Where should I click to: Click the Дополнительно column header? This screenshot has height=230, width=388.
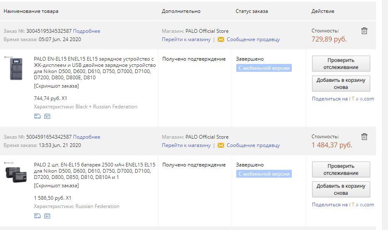tap(181, 11)
